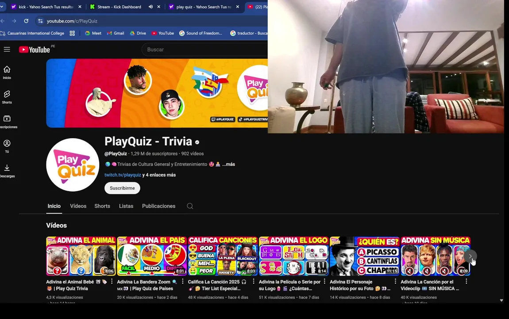Image resolution: width=509 pixels, height=319 pixels.
Task: Open Descargas in the sidebar
Action: pyautogui.click(x=7, y=171)
